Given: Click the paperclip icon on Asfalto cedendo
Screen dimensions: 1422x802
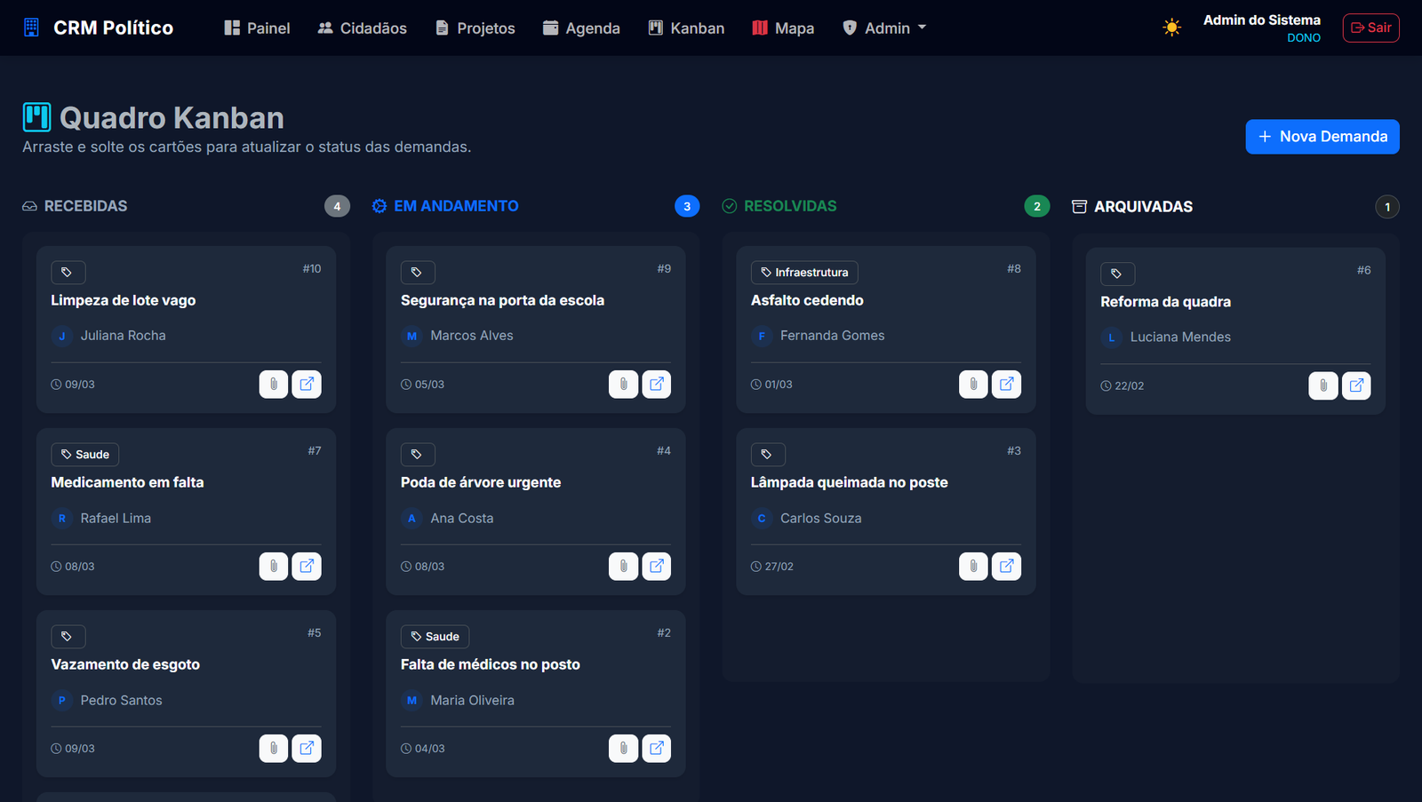Looking at the screenshot, I should coord(973,384).
